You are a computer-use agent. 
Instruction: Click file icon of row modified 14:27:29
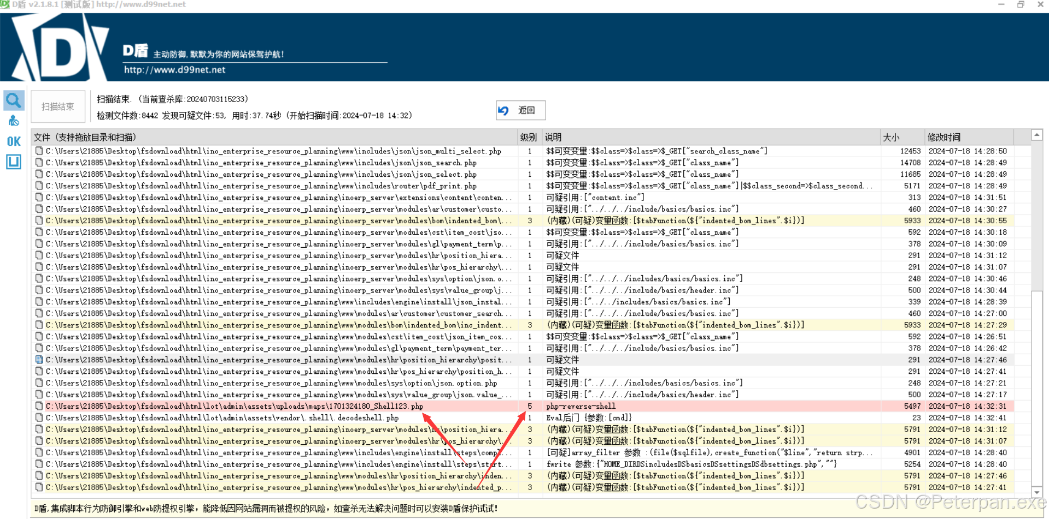click(x=39, y=325)
